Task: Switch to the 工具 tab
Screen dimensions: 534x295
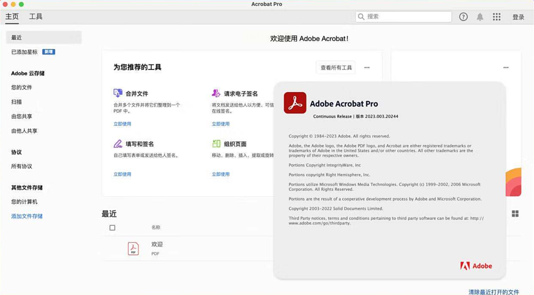Action: click(36, 16)
